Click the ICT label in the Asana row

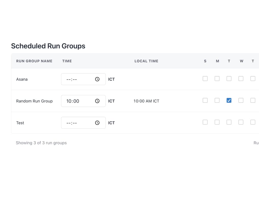coord(111,79)
